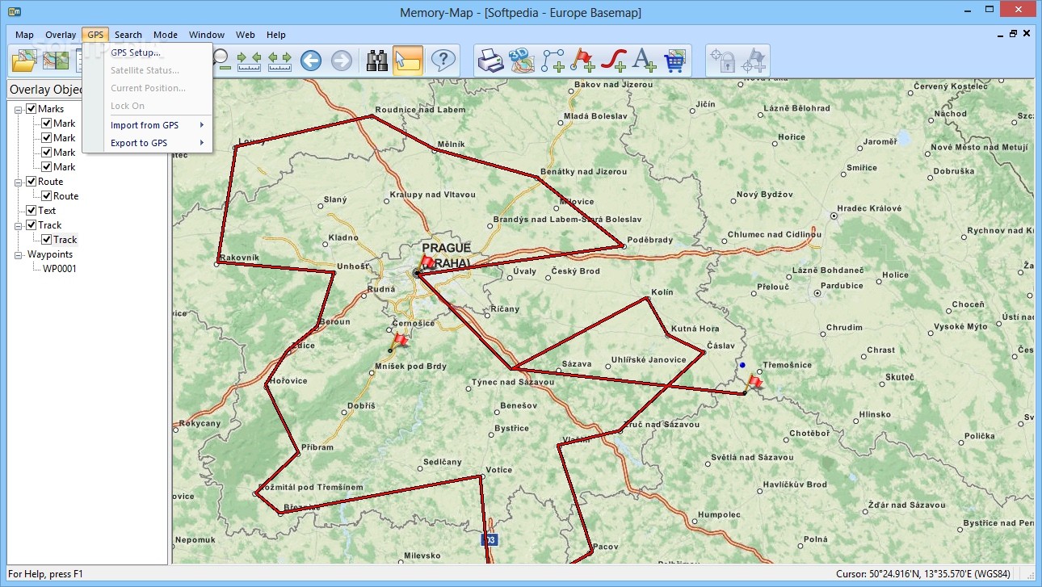This screenshot has width=1042, height=587.
Task: Uncheck the Route group checkbox
Action: 31,182
